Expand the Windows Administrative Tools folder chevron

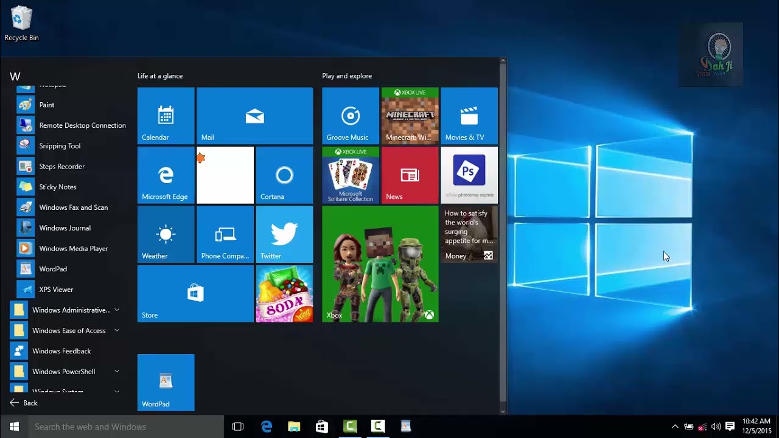pyautogui.click(x=117, y=310)
